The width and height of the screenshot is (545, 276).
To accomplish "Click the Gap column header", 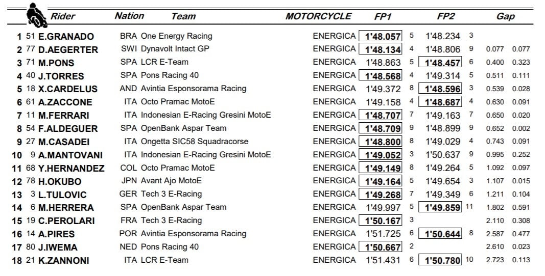I will click(x=505, y=16).
